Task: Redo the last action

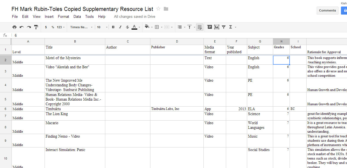Action: click(29, 27)
